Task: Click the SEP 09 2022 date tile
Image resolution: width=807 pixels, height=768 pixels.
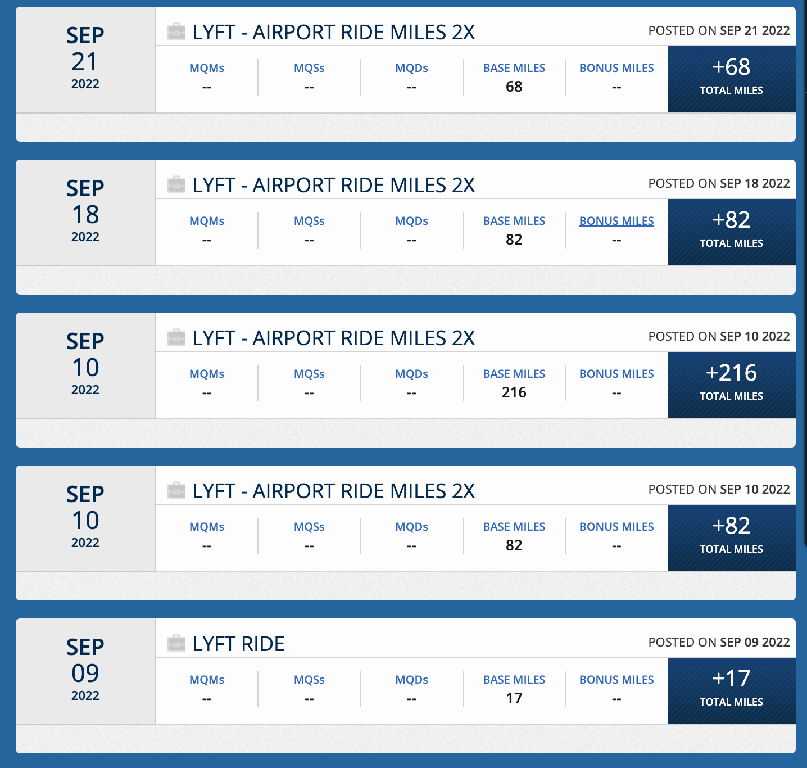Action: [84, 671]
